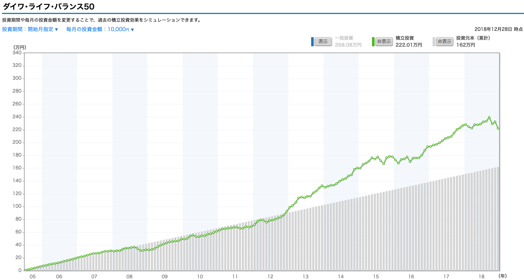524x280 pixels.
Task: Click the blue 一括投資 legend color swatch
Action: click(x=312, y=42)
